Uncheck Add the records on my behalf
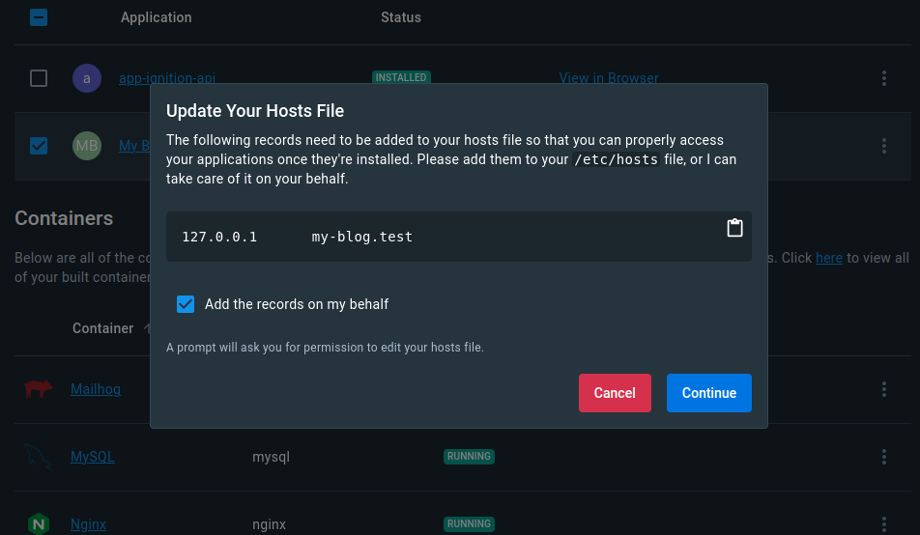This screenshot has height=535, width=920. [187, 304]
